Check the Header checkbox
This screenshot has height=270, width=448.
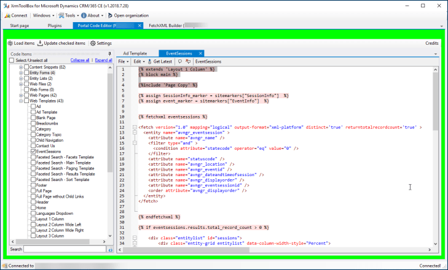click(33, 202)
